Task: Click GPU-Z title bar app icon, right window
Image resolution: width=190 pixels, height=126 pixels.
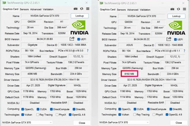Action: point(101,3)
